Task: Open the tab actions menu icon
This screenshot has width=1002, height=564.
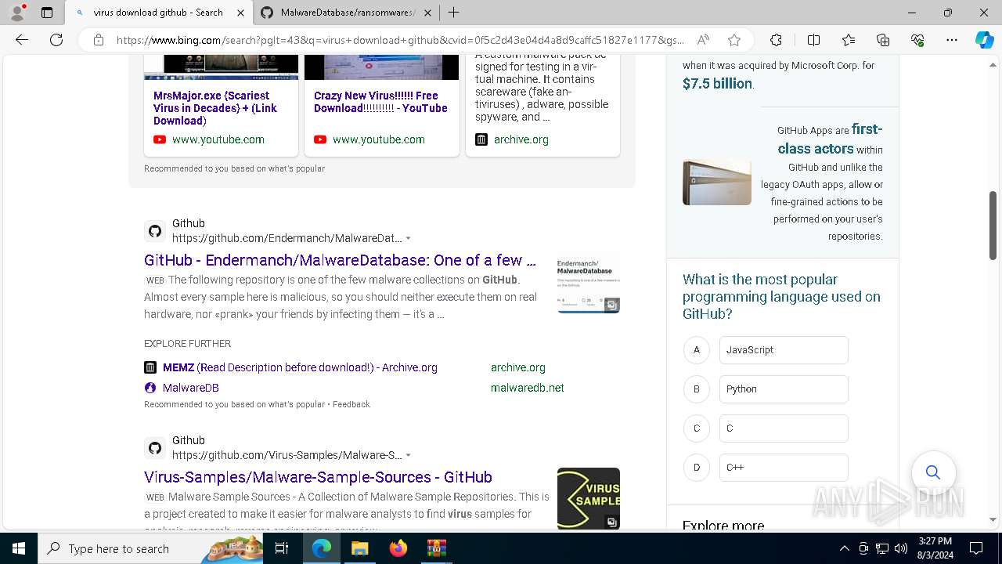Action: (47, 13)
